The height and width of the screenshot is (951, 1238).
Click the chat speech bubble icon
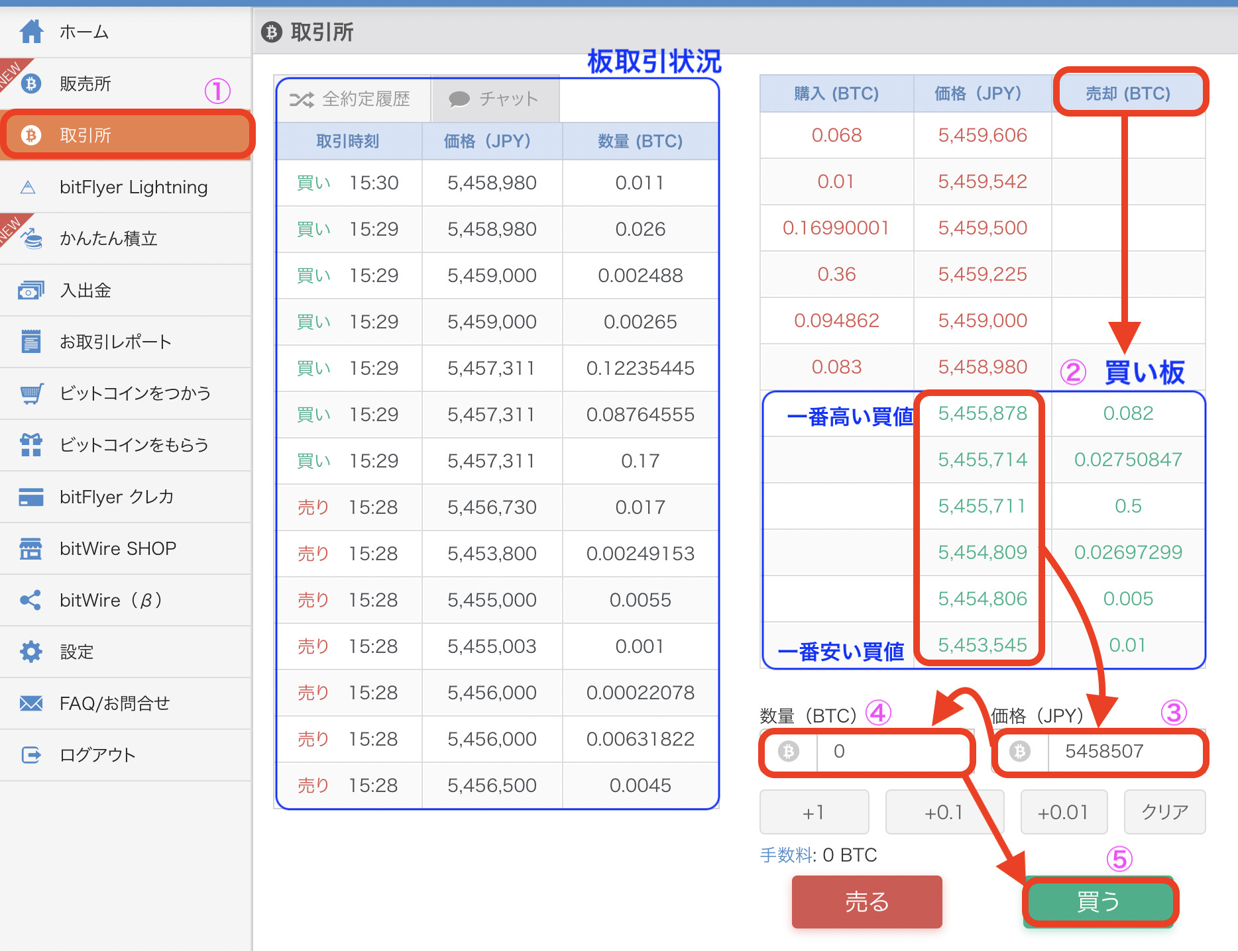[459, 99]
